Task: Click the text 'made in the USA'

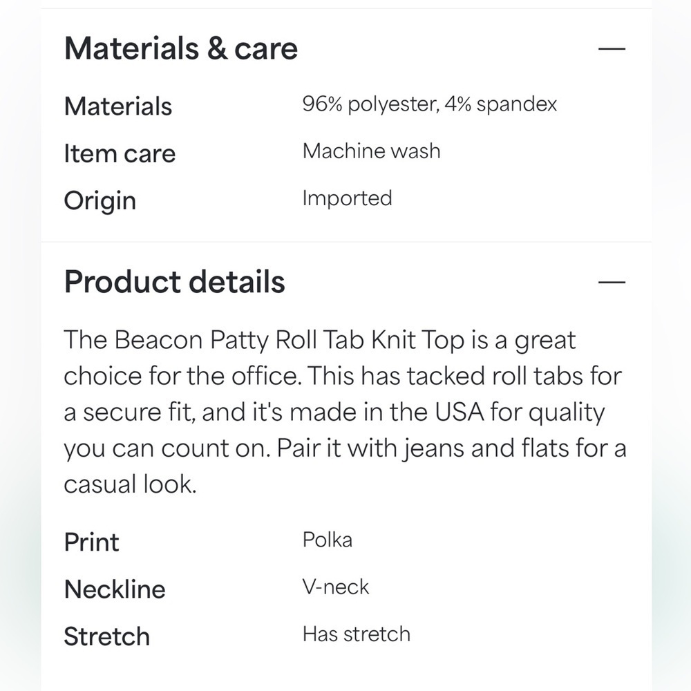Action: pyautogui.click(x=387, y=412)
